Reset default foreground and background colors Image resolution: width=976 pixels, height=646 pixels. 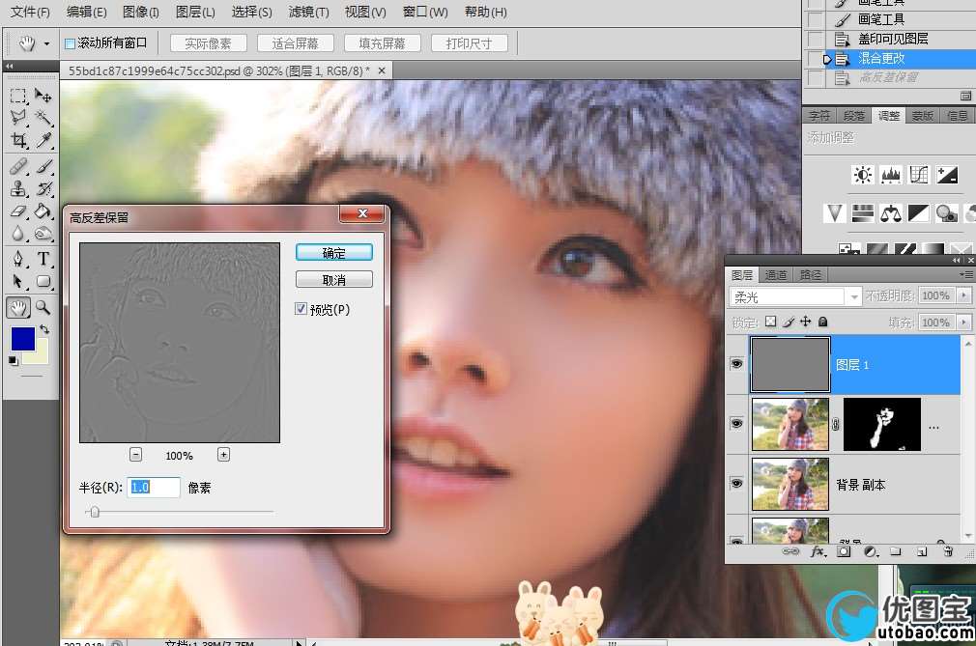click(13, 360)
